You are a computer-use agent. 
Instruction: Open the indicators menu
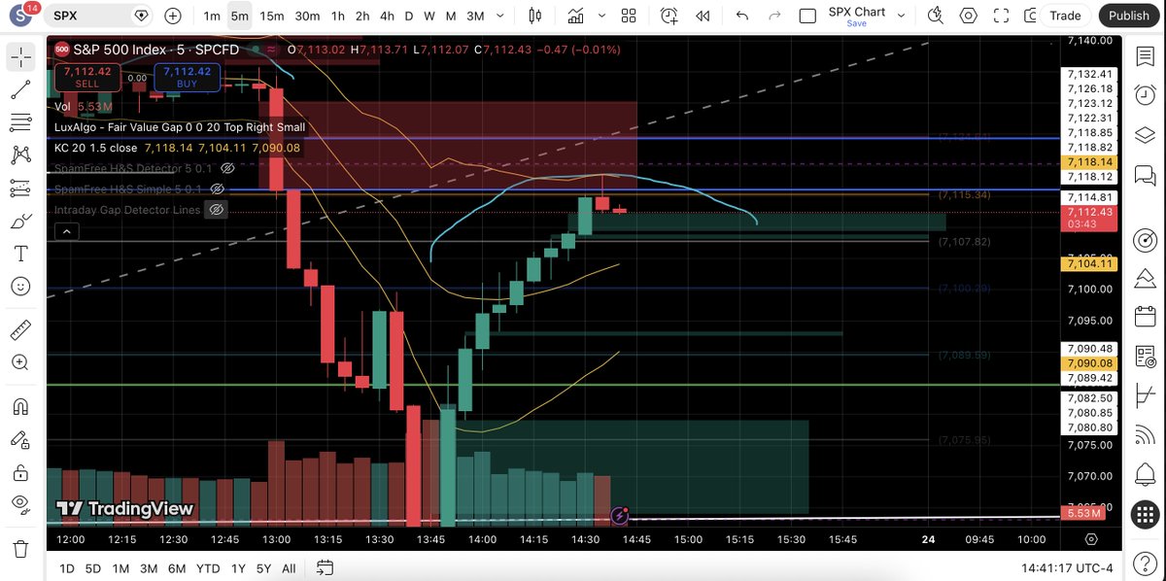pyautogui.click(x=576, y=16)
